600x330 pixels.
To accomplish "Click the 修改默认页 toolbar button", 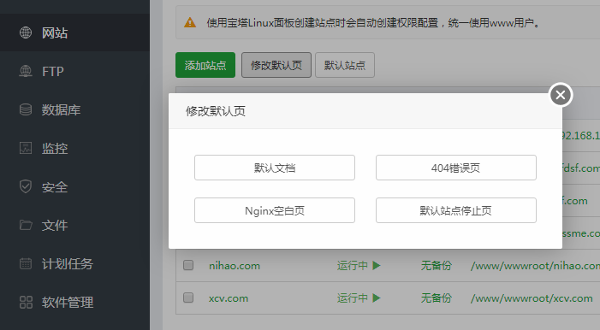I will click(276, 65).
